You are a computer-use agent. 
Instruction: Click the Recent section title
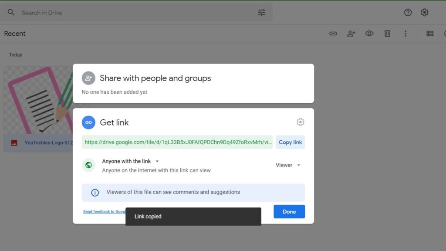(x=15, y=34)
